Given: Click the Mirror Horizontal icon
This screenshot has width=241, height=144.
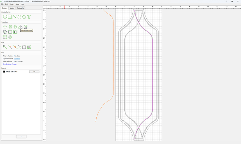Looking at the screenshot, I should click(21, 27).
